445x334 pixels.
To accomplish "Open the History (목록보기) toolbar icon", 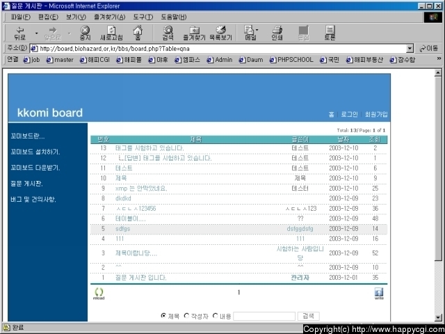I will [x=220, y=33].
